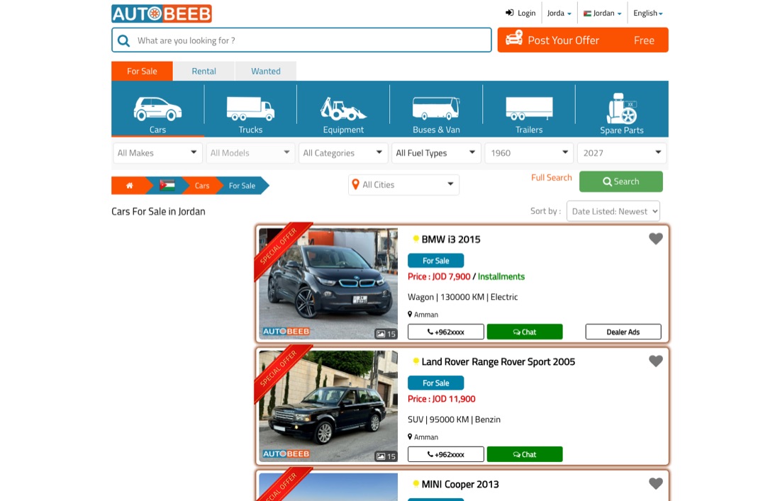Favorite the BMW i3 2015 listing heart
Screen dimensions: 780x501
(x=656, y=239)
